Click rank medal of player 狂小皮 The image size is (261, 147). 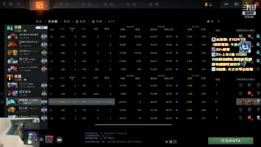click(44, 110)
